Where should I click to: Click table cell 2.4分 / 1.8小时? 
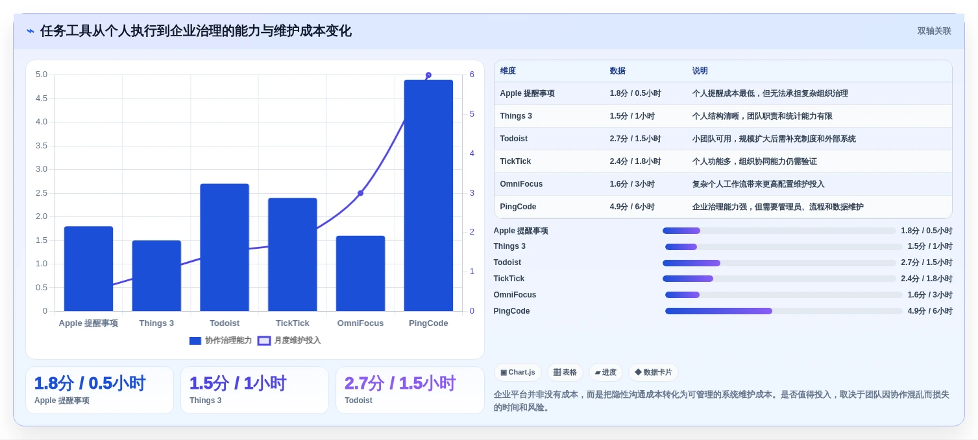tap(635, 161)
